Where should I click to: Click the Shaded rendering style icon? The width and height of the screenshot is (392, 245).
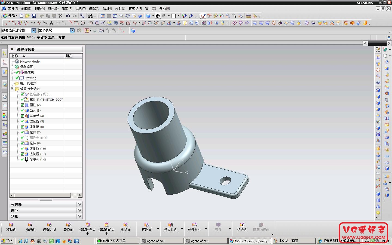tap(148, 16)
